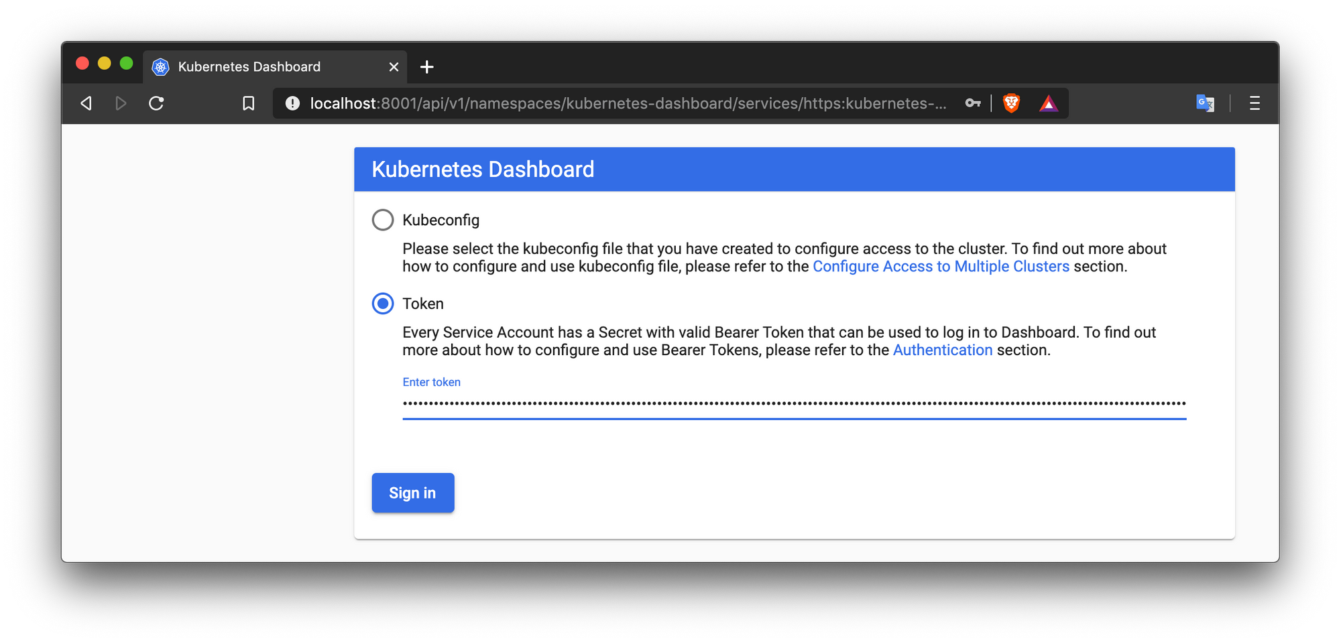Screen dimensions: 1341x644
Task: Click the Token label text
Action: 423,304
